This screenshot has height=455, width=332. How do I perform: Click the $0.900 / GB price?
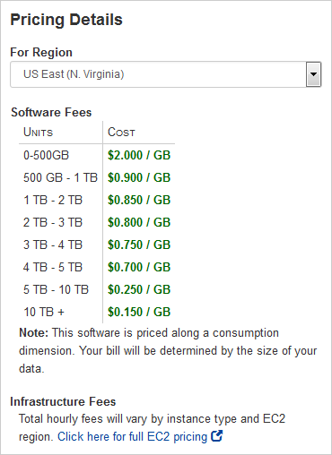139,177
